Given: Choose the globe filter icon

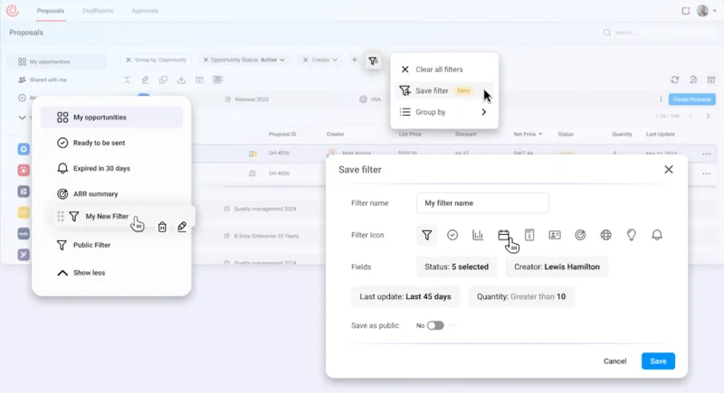Looking at the screenshot, I should [x=605, y=235].
